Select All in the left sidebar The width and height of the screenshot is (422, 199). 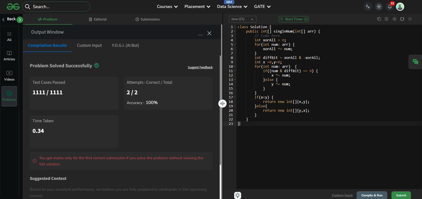(x=9, y=37)
